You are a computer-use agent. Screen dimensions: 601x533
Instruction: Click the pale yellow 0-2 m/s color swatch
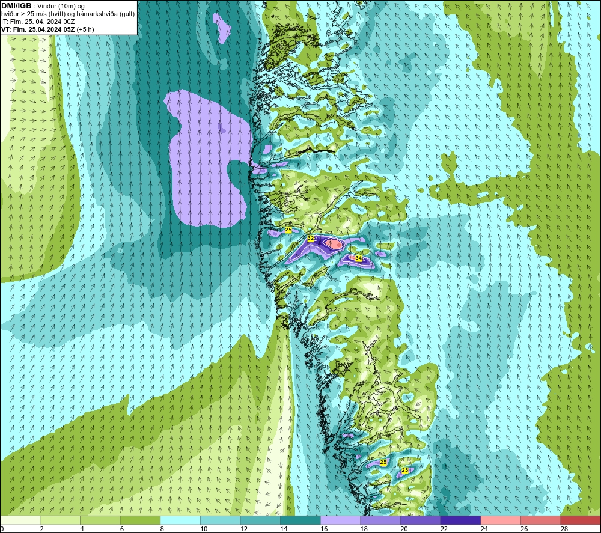pos(20,520)
